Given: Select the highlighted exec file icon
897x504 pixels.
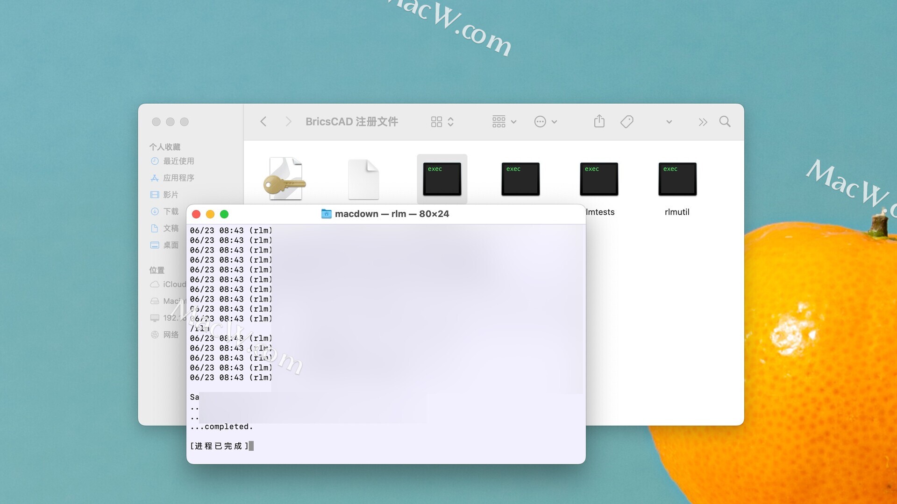Looking at the screenshot, I should 442,179.
